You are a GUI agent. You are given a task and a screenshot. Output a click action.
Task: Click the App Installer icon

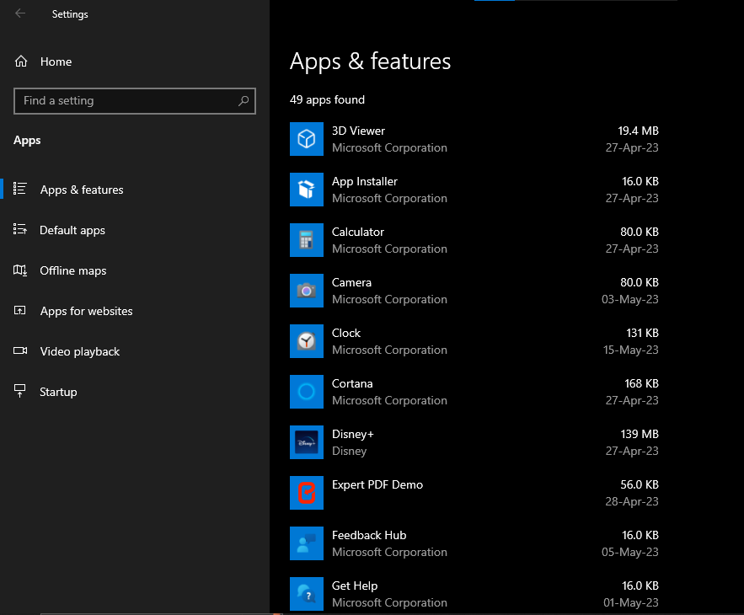point(307,190)
